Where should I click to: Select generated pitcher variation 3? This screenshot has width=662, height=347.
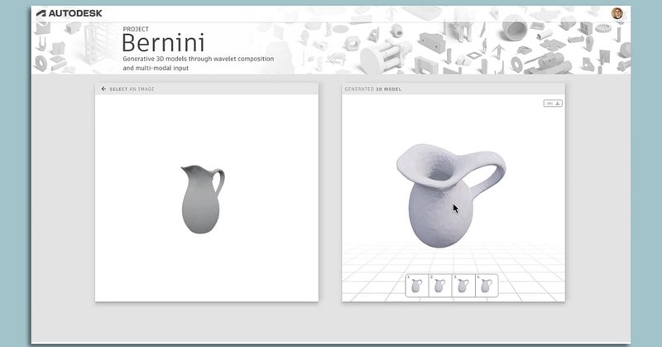pyautogui.click(x=463, y=285)
